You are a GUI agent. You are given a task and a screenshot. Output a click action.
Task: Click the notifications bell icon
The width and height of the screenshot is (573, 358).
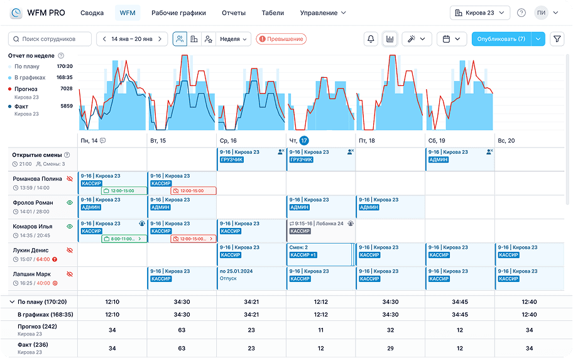tap(371, 39)
